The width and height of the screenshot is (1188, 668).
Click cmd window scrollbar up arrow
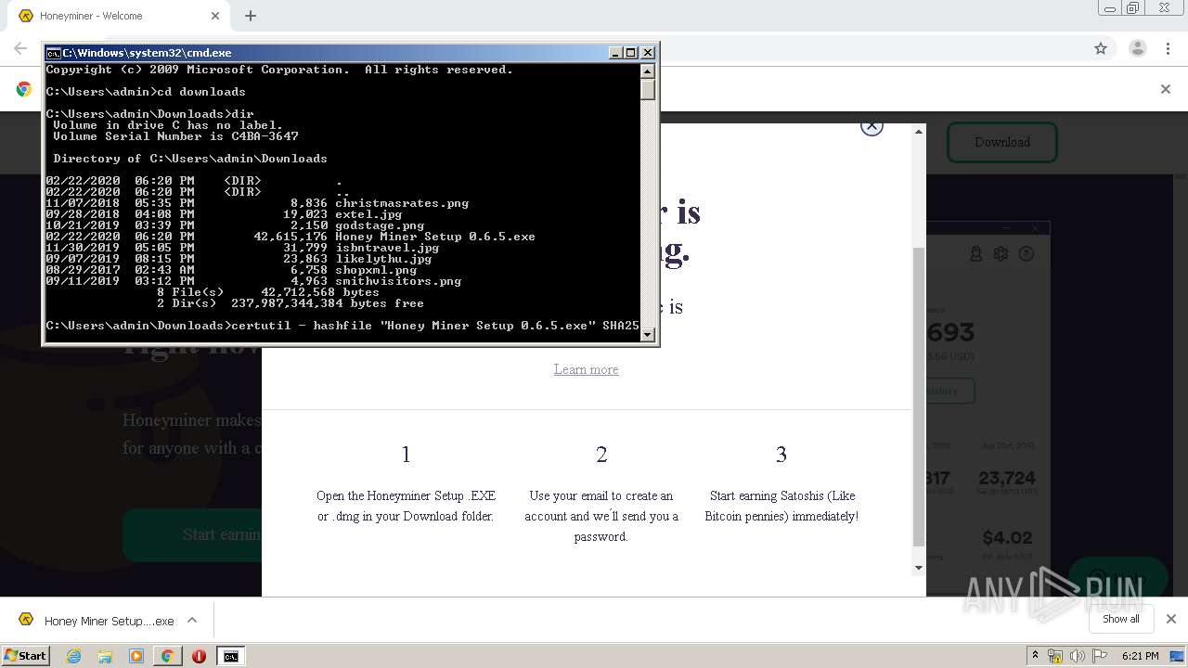tap(648, 71)
